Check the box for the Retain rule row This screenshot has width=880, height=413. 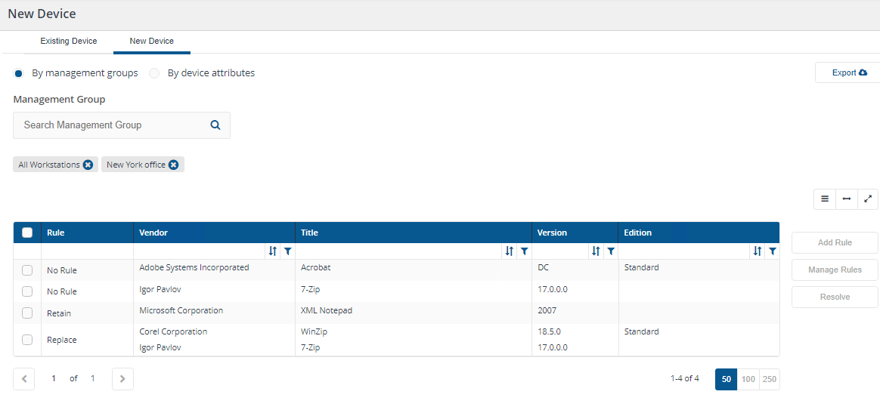pos(27,313)
